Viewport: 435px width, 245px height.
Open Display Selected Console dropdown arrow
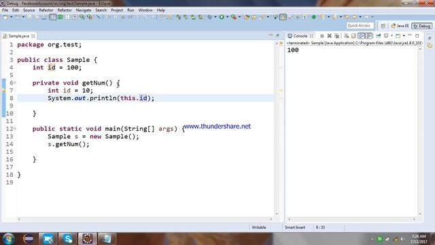coord(391,36)
